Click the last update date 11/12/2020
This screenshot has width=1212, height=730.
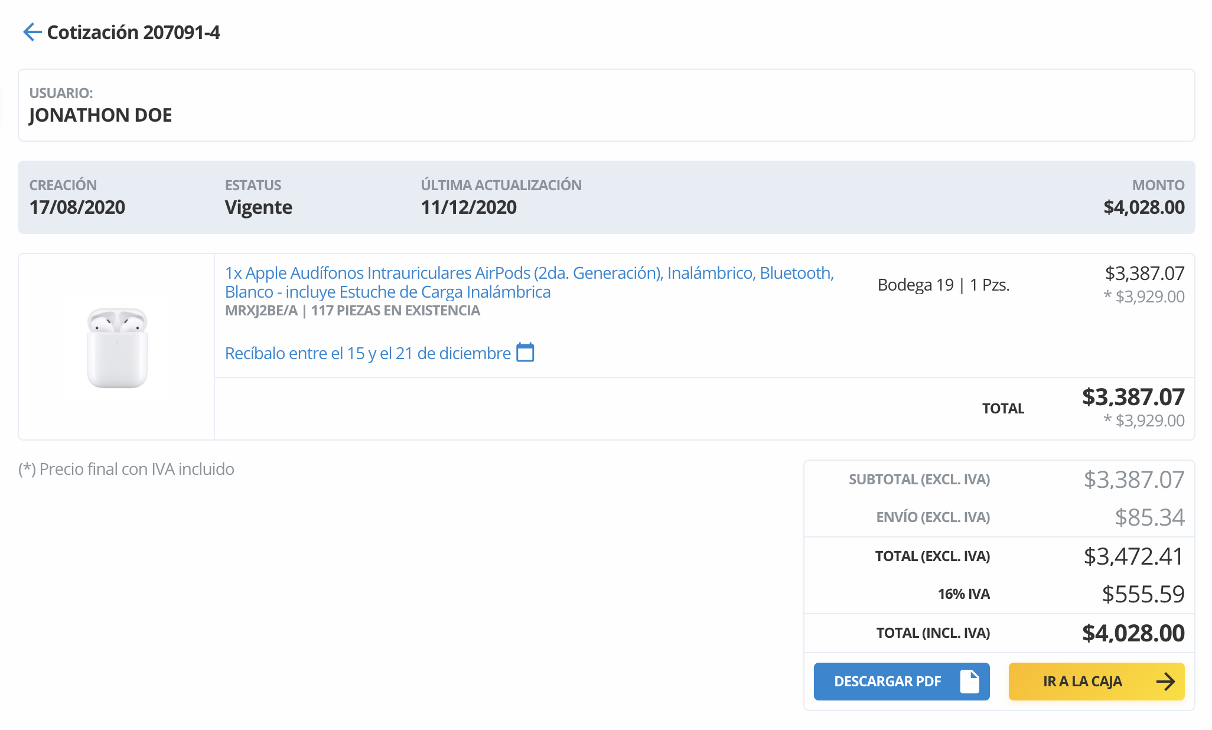coord(468,207)
